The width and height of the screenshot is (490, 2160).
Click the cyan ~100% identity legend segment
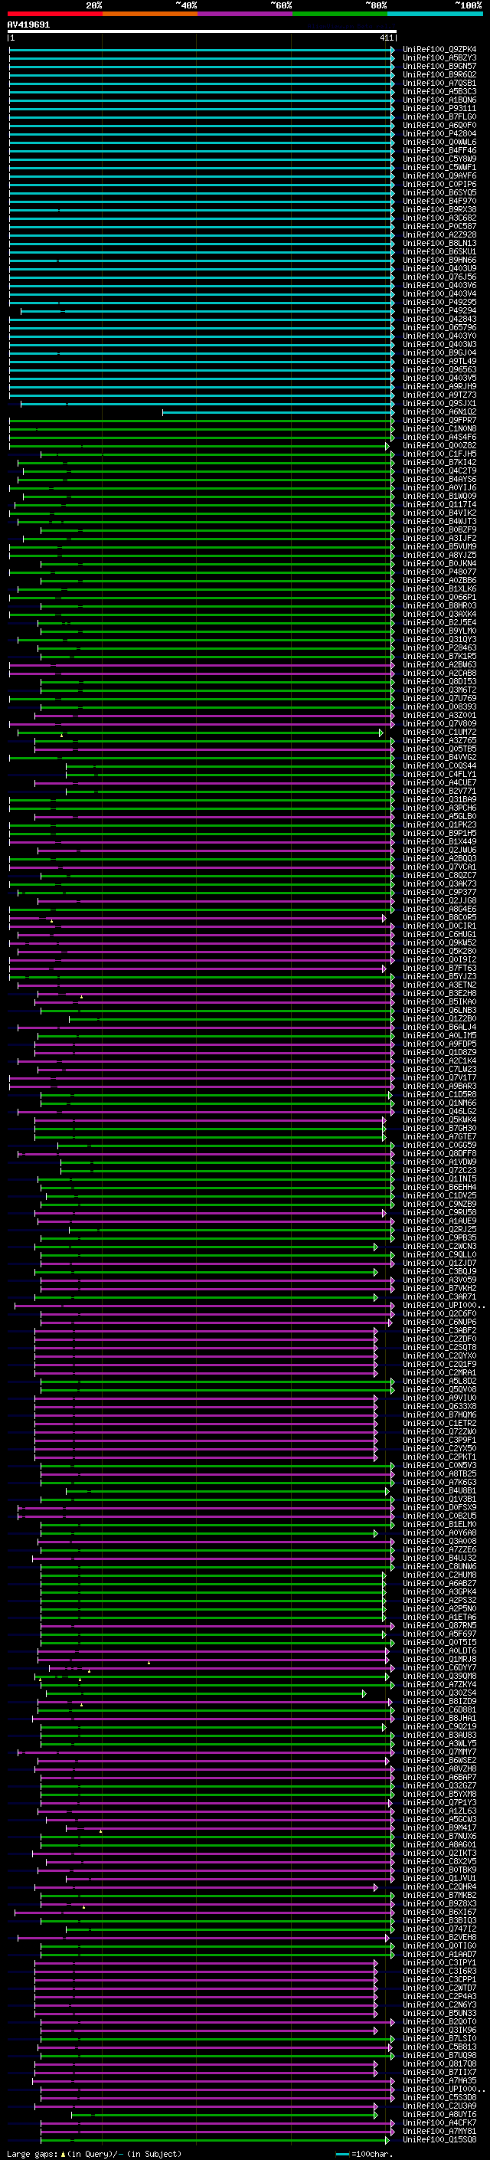point(435,14)
